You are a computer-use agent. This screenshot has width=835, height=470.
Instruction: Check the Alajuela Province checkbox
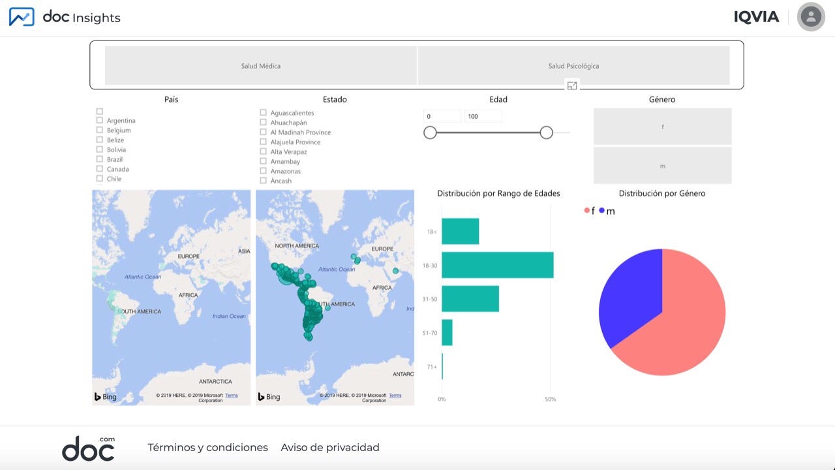(x=264, y=142)
